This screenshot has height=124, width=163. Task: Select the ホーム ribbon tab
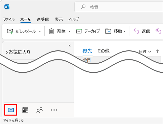click(x=25, y=19)
